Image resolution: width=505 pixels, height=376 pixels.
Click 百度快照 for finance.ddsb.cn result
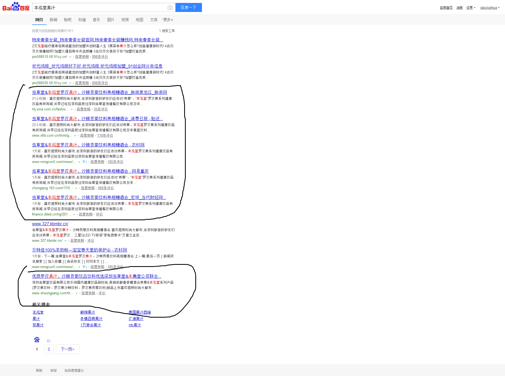pyautogui.click(x=86, y=214)
